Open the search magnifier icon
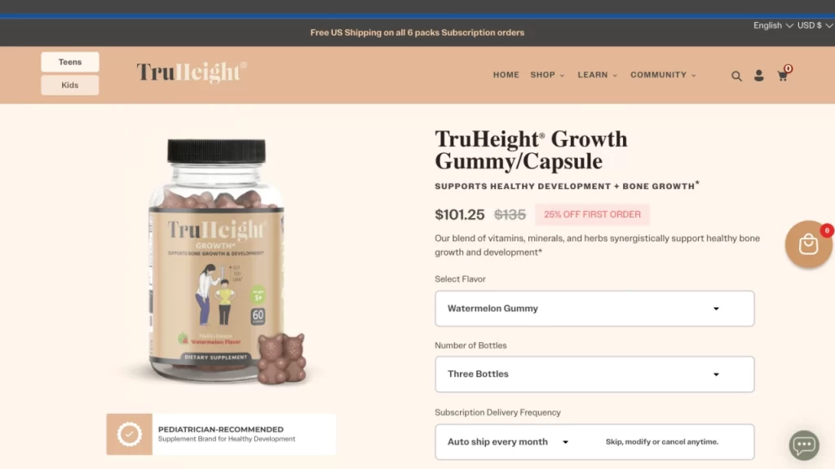The image size is (835, 469). pos(736,76)
